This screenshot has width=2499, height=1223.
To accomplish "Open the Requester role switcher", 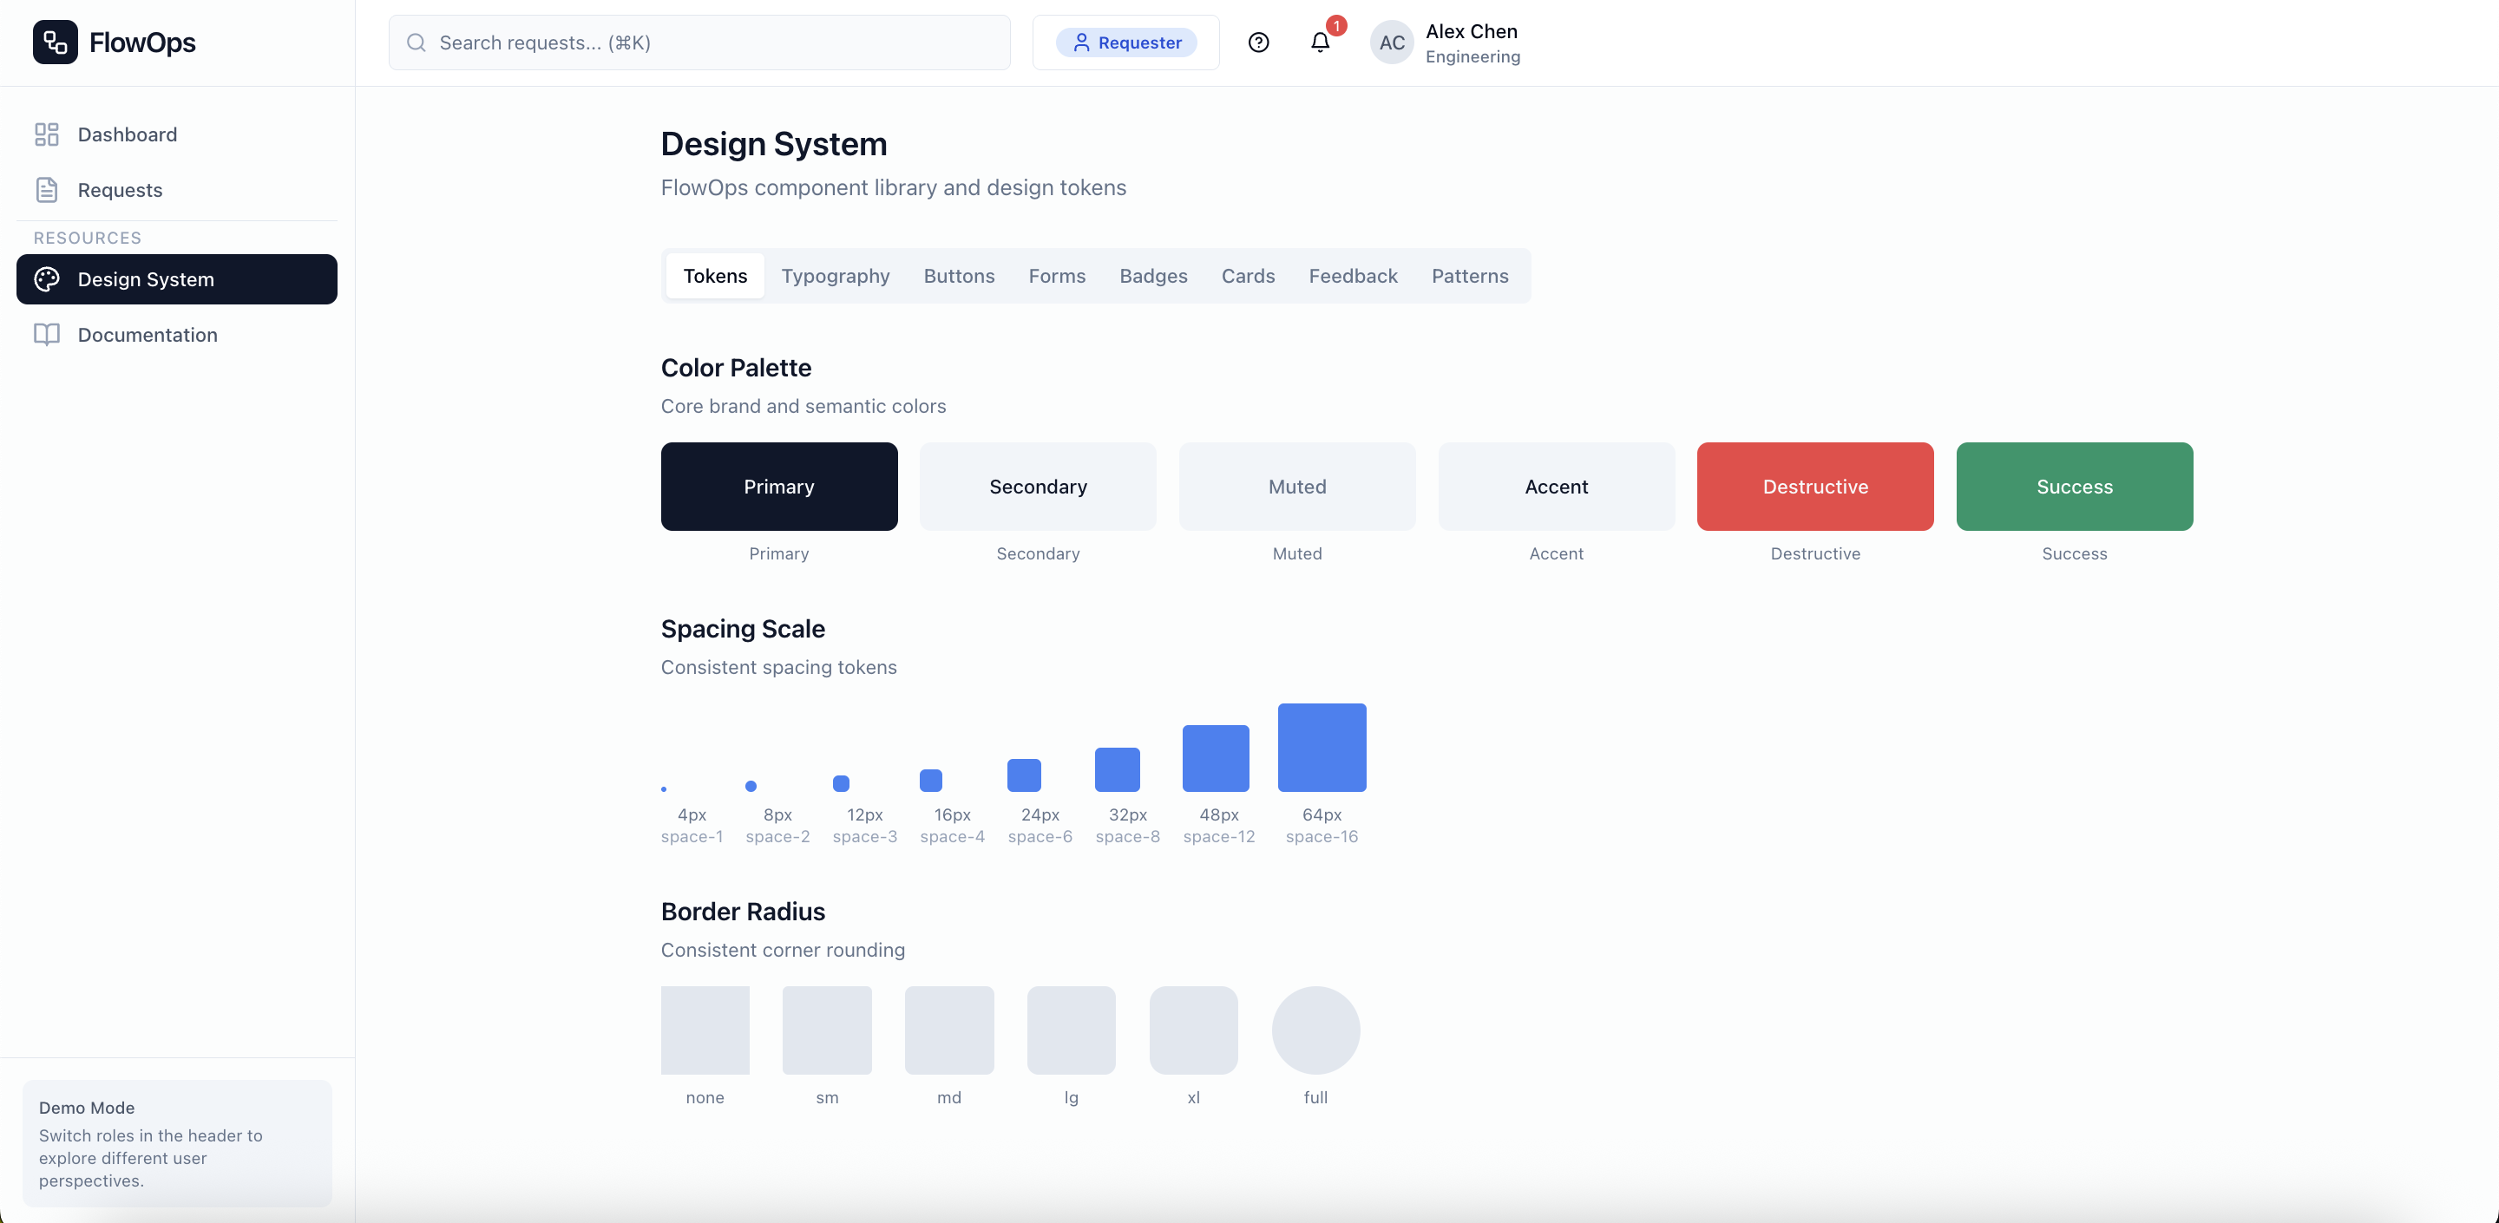I will (x=1125, y=43).
